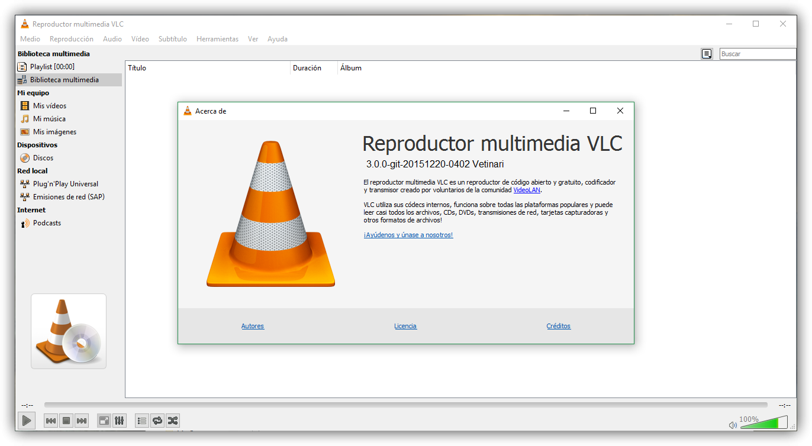The width and height of the screenshot is (812, 446).
Task: Close the Acerca de dialog
Action: (x=620, y=111)
